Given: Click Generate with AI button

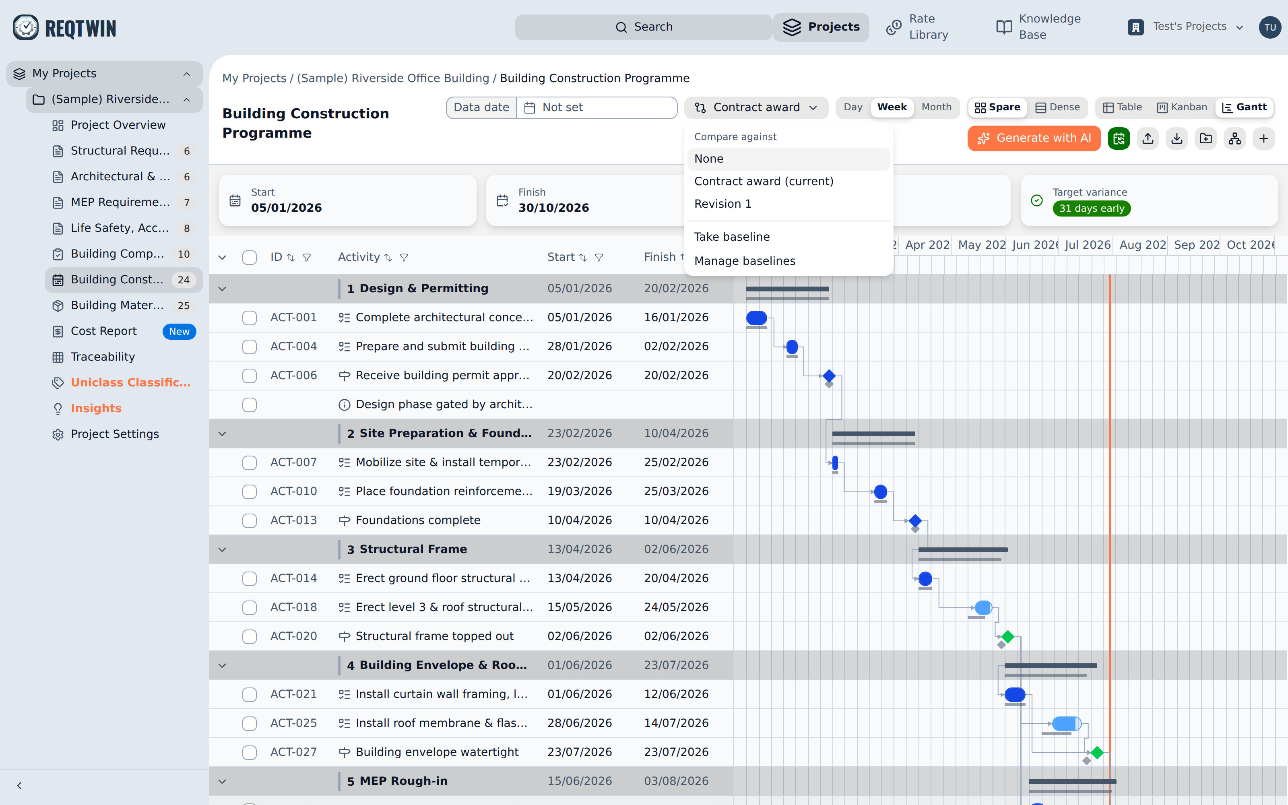Looking at the screenshot, I should pos(1034,138).
